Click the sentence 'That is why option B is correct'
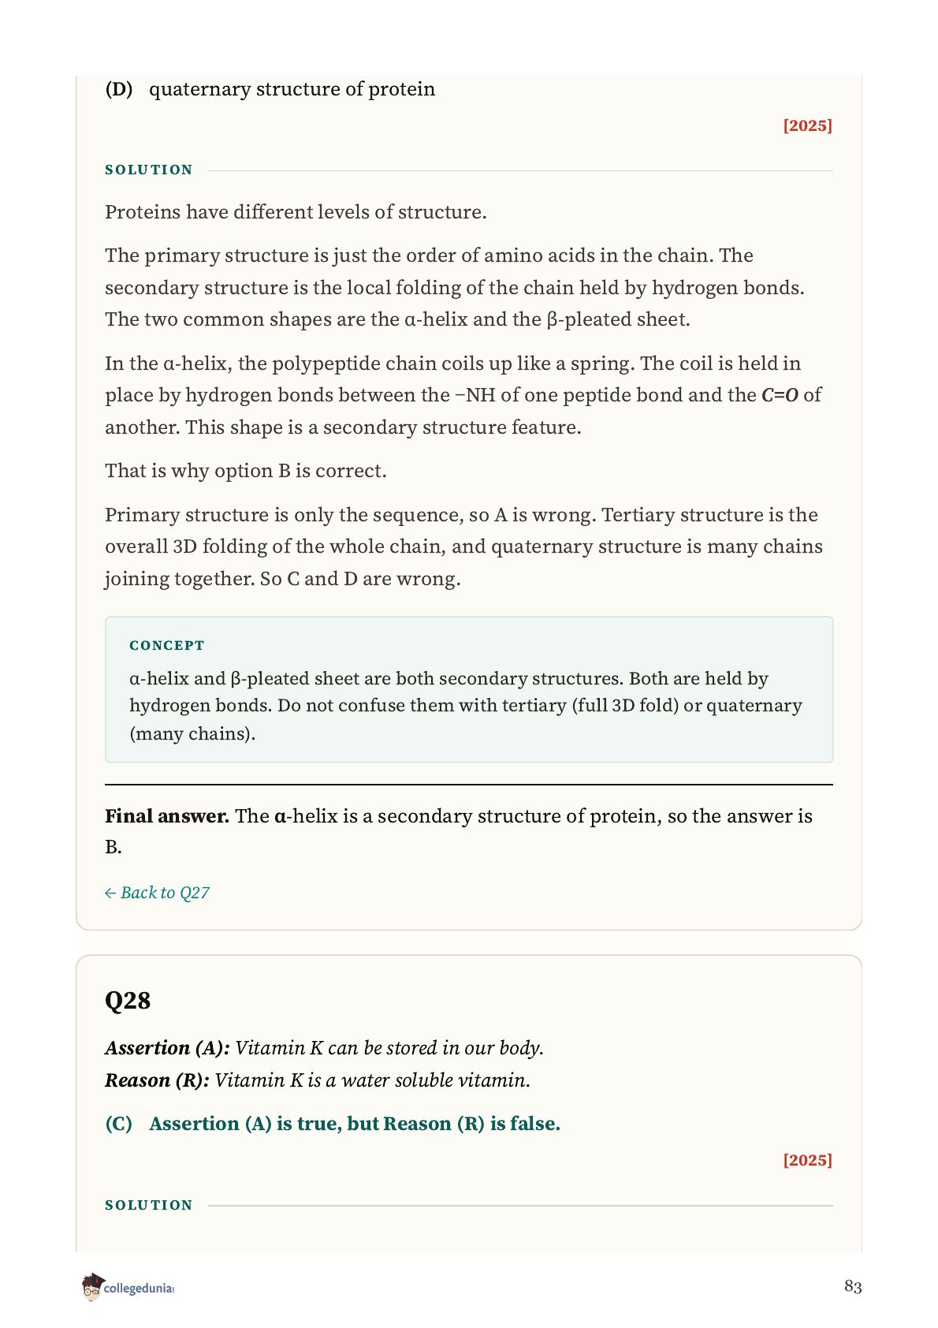The height and width of the screenshot is (1328, 938). (246, 471)
